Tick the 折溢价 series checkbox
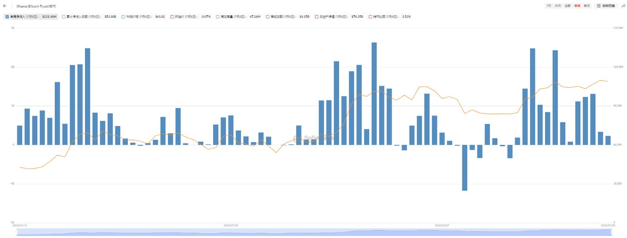 pyautogui.click(x=172, y=17)
